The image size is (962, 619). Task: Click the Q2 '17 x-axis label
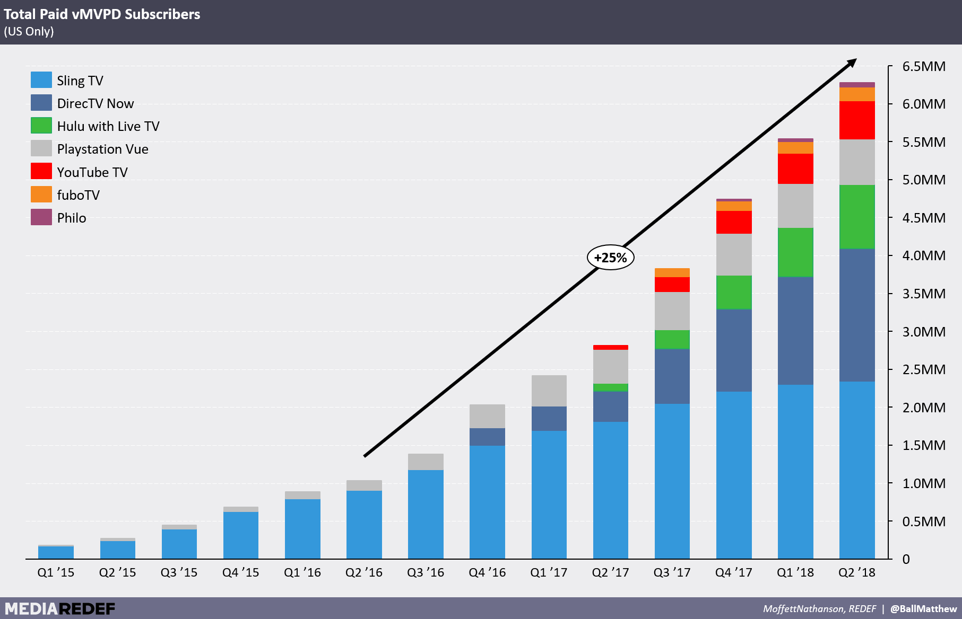click(x=610, y=572)
